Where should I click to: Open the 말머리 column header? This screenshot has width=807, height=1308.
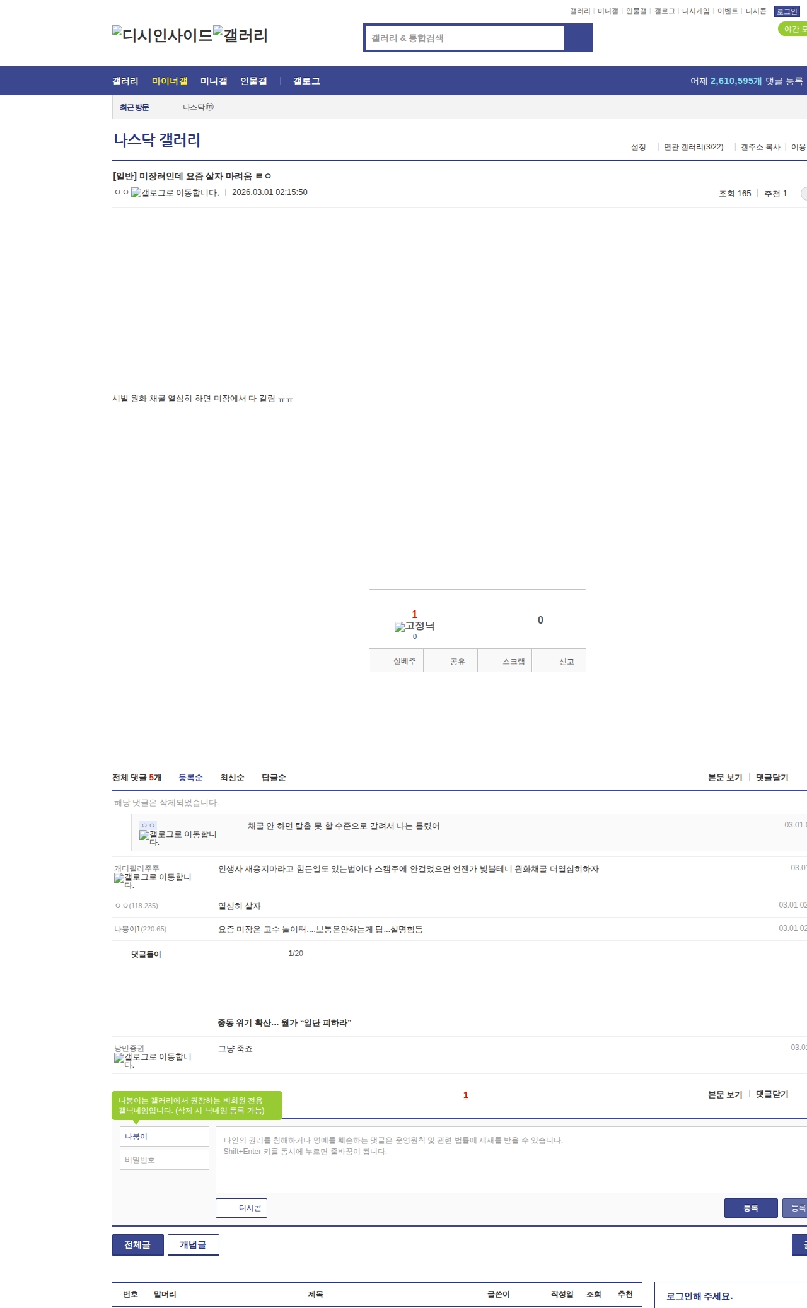point(165,1294)
